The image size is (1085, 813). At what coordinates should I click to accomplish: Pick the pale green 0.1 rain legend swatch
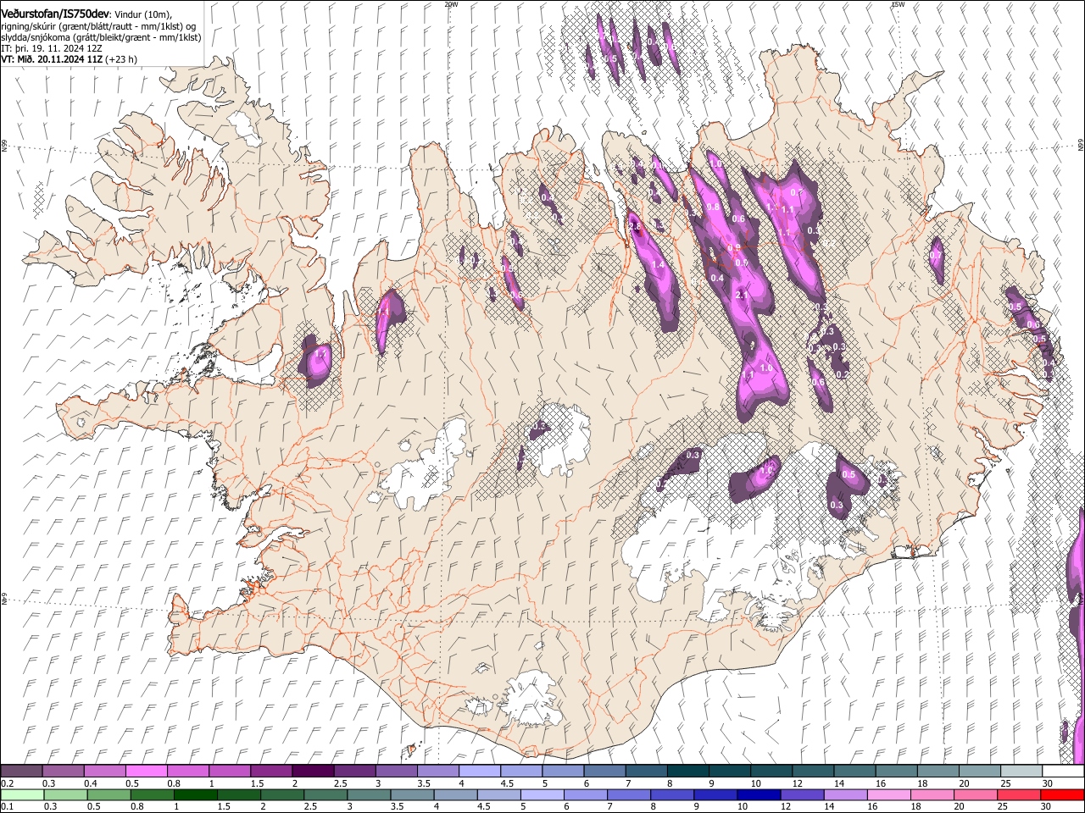tap(22, 794)
